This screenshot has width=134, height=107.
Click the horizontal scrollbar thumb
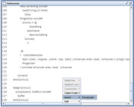[43, 104]
